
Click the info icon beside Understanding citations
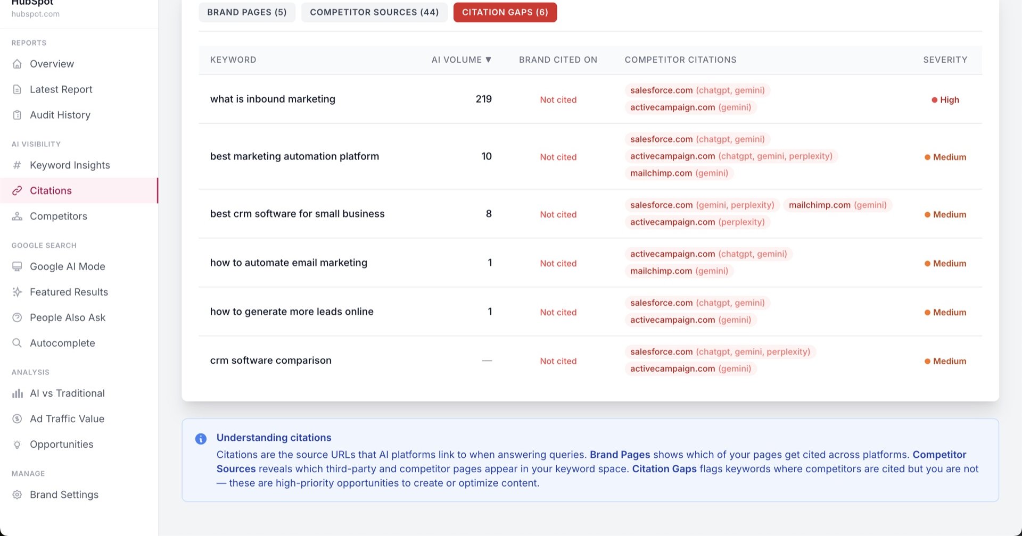(201, 439)
